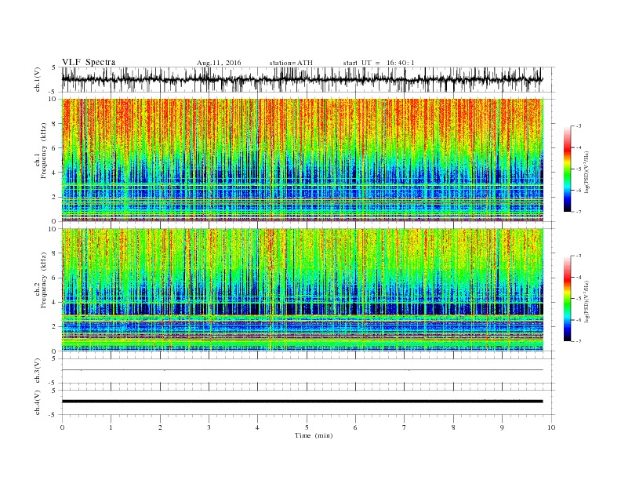The image size is (621, 480).
Task: Click the thick ch.4 voltage trace
Action: pyautogui.click(x=302, y=402)
